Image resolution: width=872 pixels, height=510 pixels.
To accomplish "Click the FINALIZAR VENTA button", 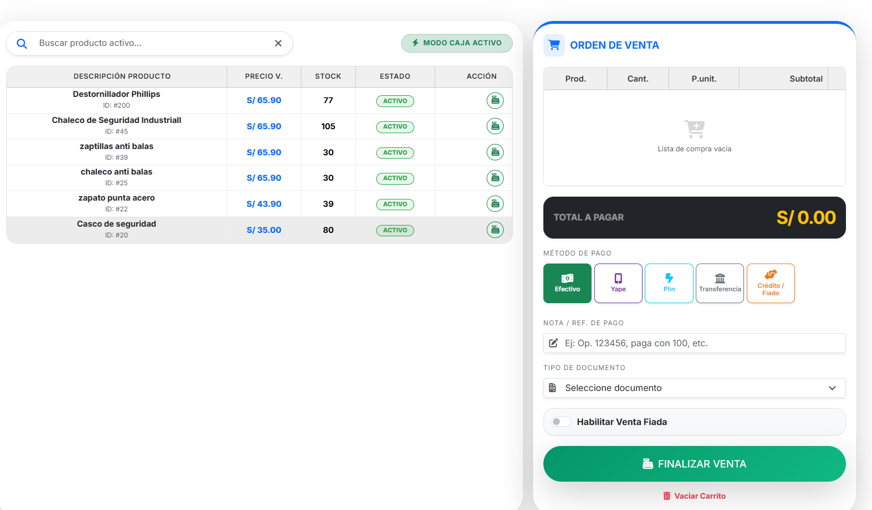I will (x=695, y=464).
